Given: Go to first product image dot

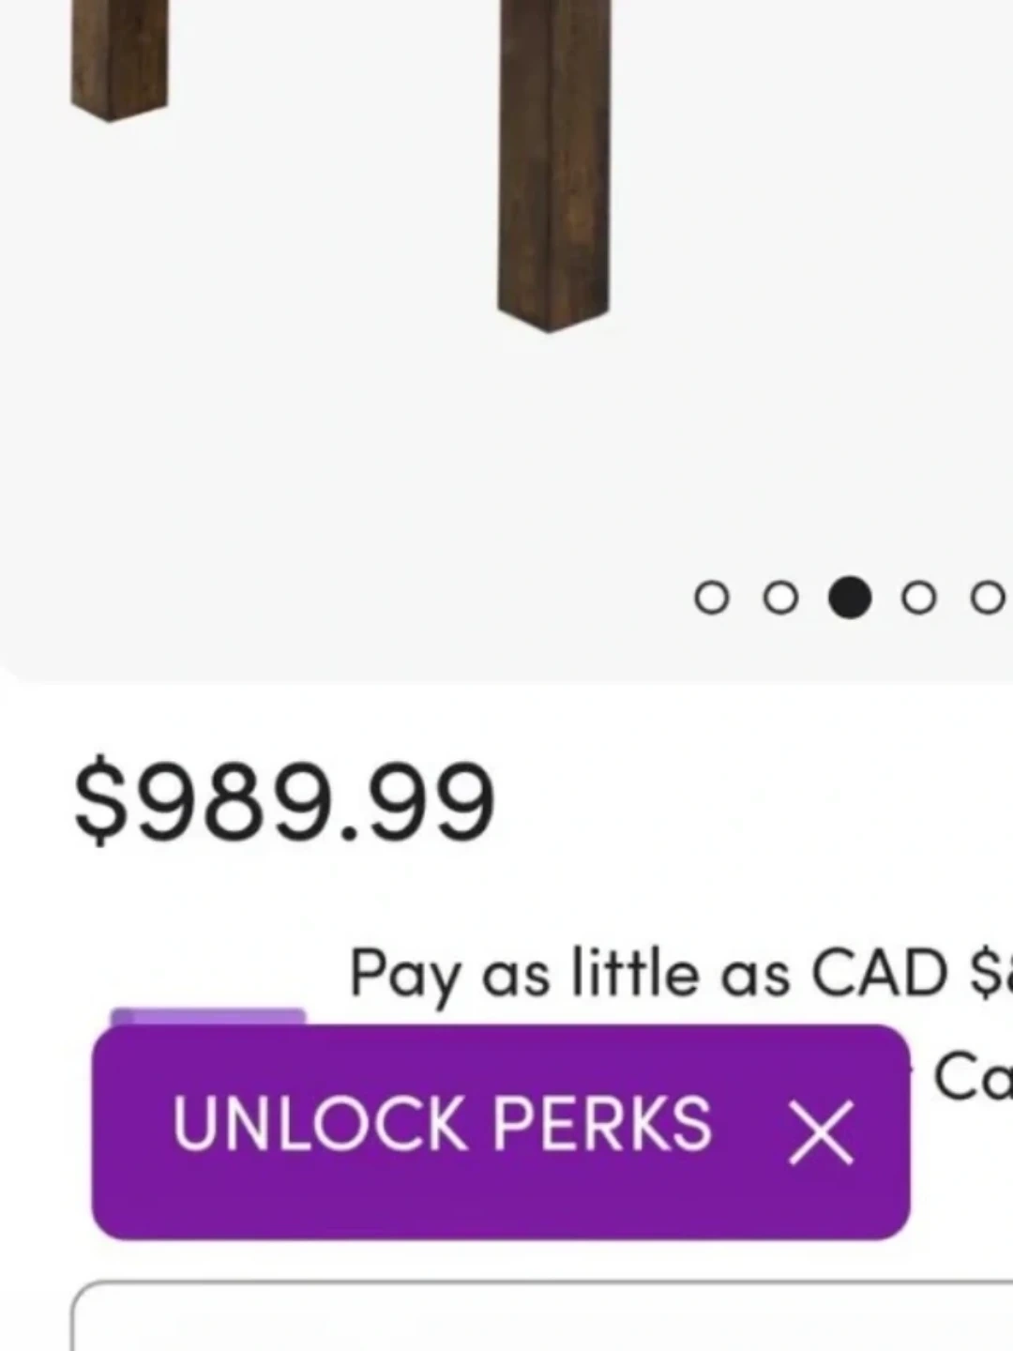Looking at the screenshot, I should pos(711,598).
